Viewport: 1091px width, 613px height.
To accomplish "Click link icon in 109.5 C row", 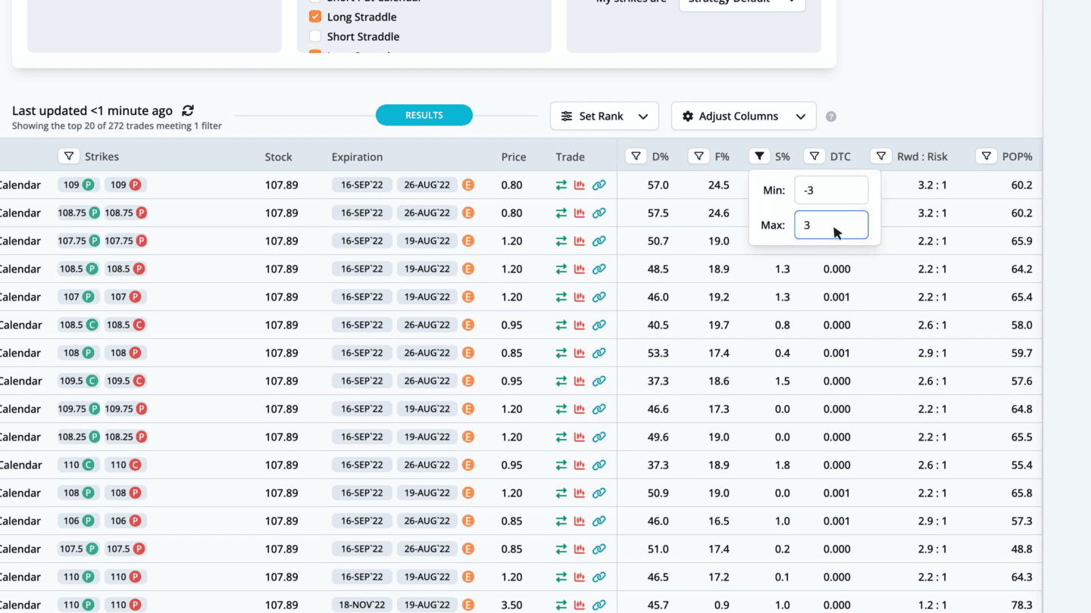I will pyautogui.click(x=599, y=381).
